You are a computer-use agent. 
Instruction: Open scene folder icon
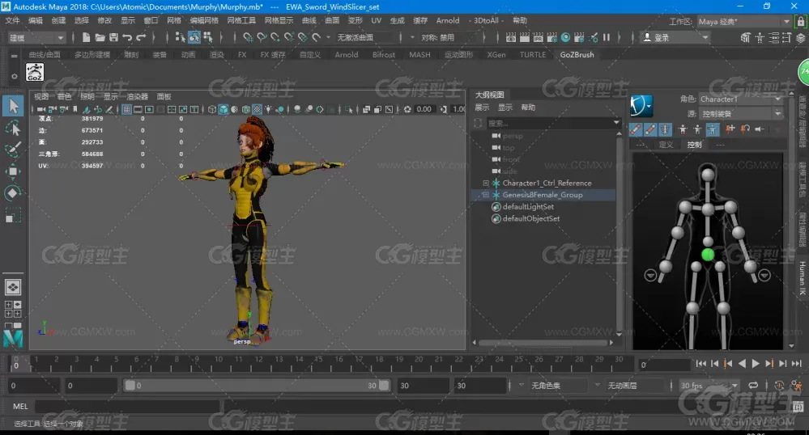pos(100,37)
